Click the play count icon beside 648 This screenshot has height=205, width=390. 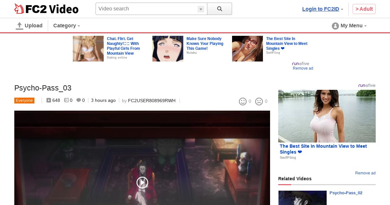coord(49,101)
